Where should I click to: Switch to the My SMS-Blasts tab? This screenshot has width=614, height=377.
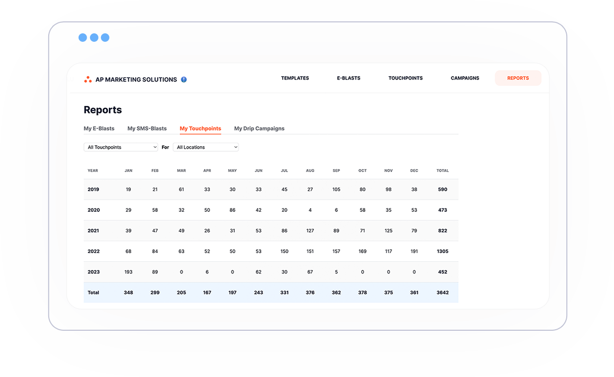click(x=147, y=128)
